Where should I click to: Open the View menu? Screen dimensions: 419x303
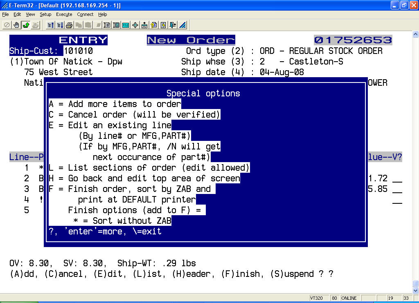tap(30, 14)
